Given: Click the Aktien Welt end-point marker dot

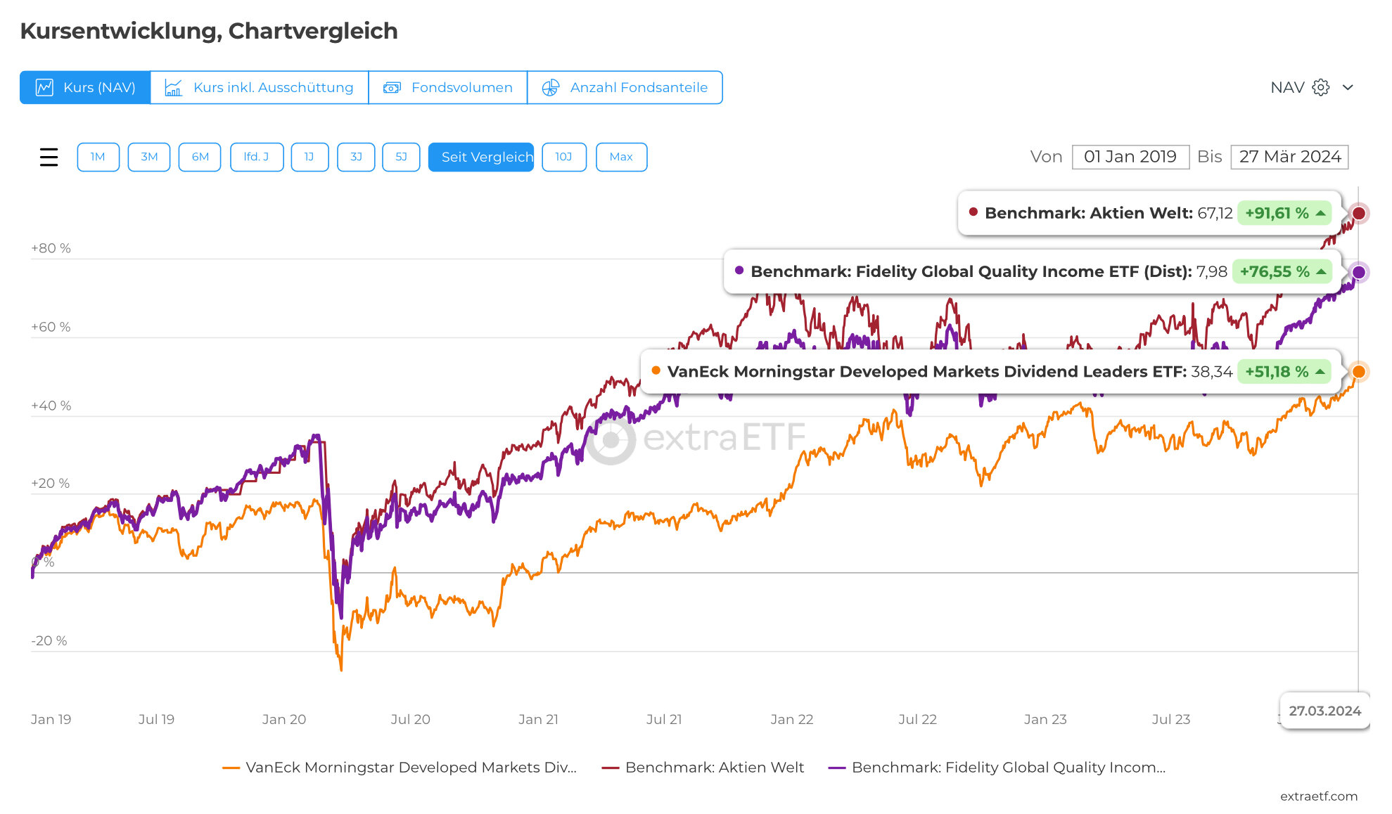Looking at the screenshot, I should [1359, 213].
